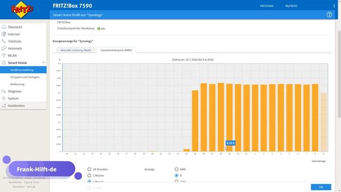Click the 0.23 € tooltip value
Image resolution: width=341 pixels, height=192 pixels.
231,143
